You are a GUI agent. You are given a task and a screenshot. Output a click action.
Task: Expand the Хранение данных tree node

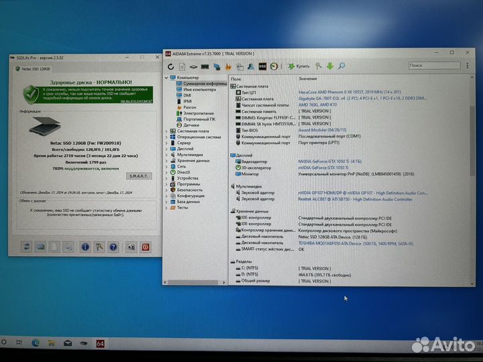pos(168,160)
